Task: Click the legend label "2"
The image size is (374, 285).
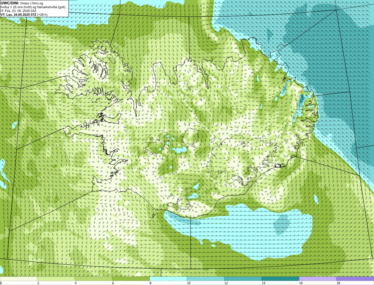Action: click(x=38, y=283)
